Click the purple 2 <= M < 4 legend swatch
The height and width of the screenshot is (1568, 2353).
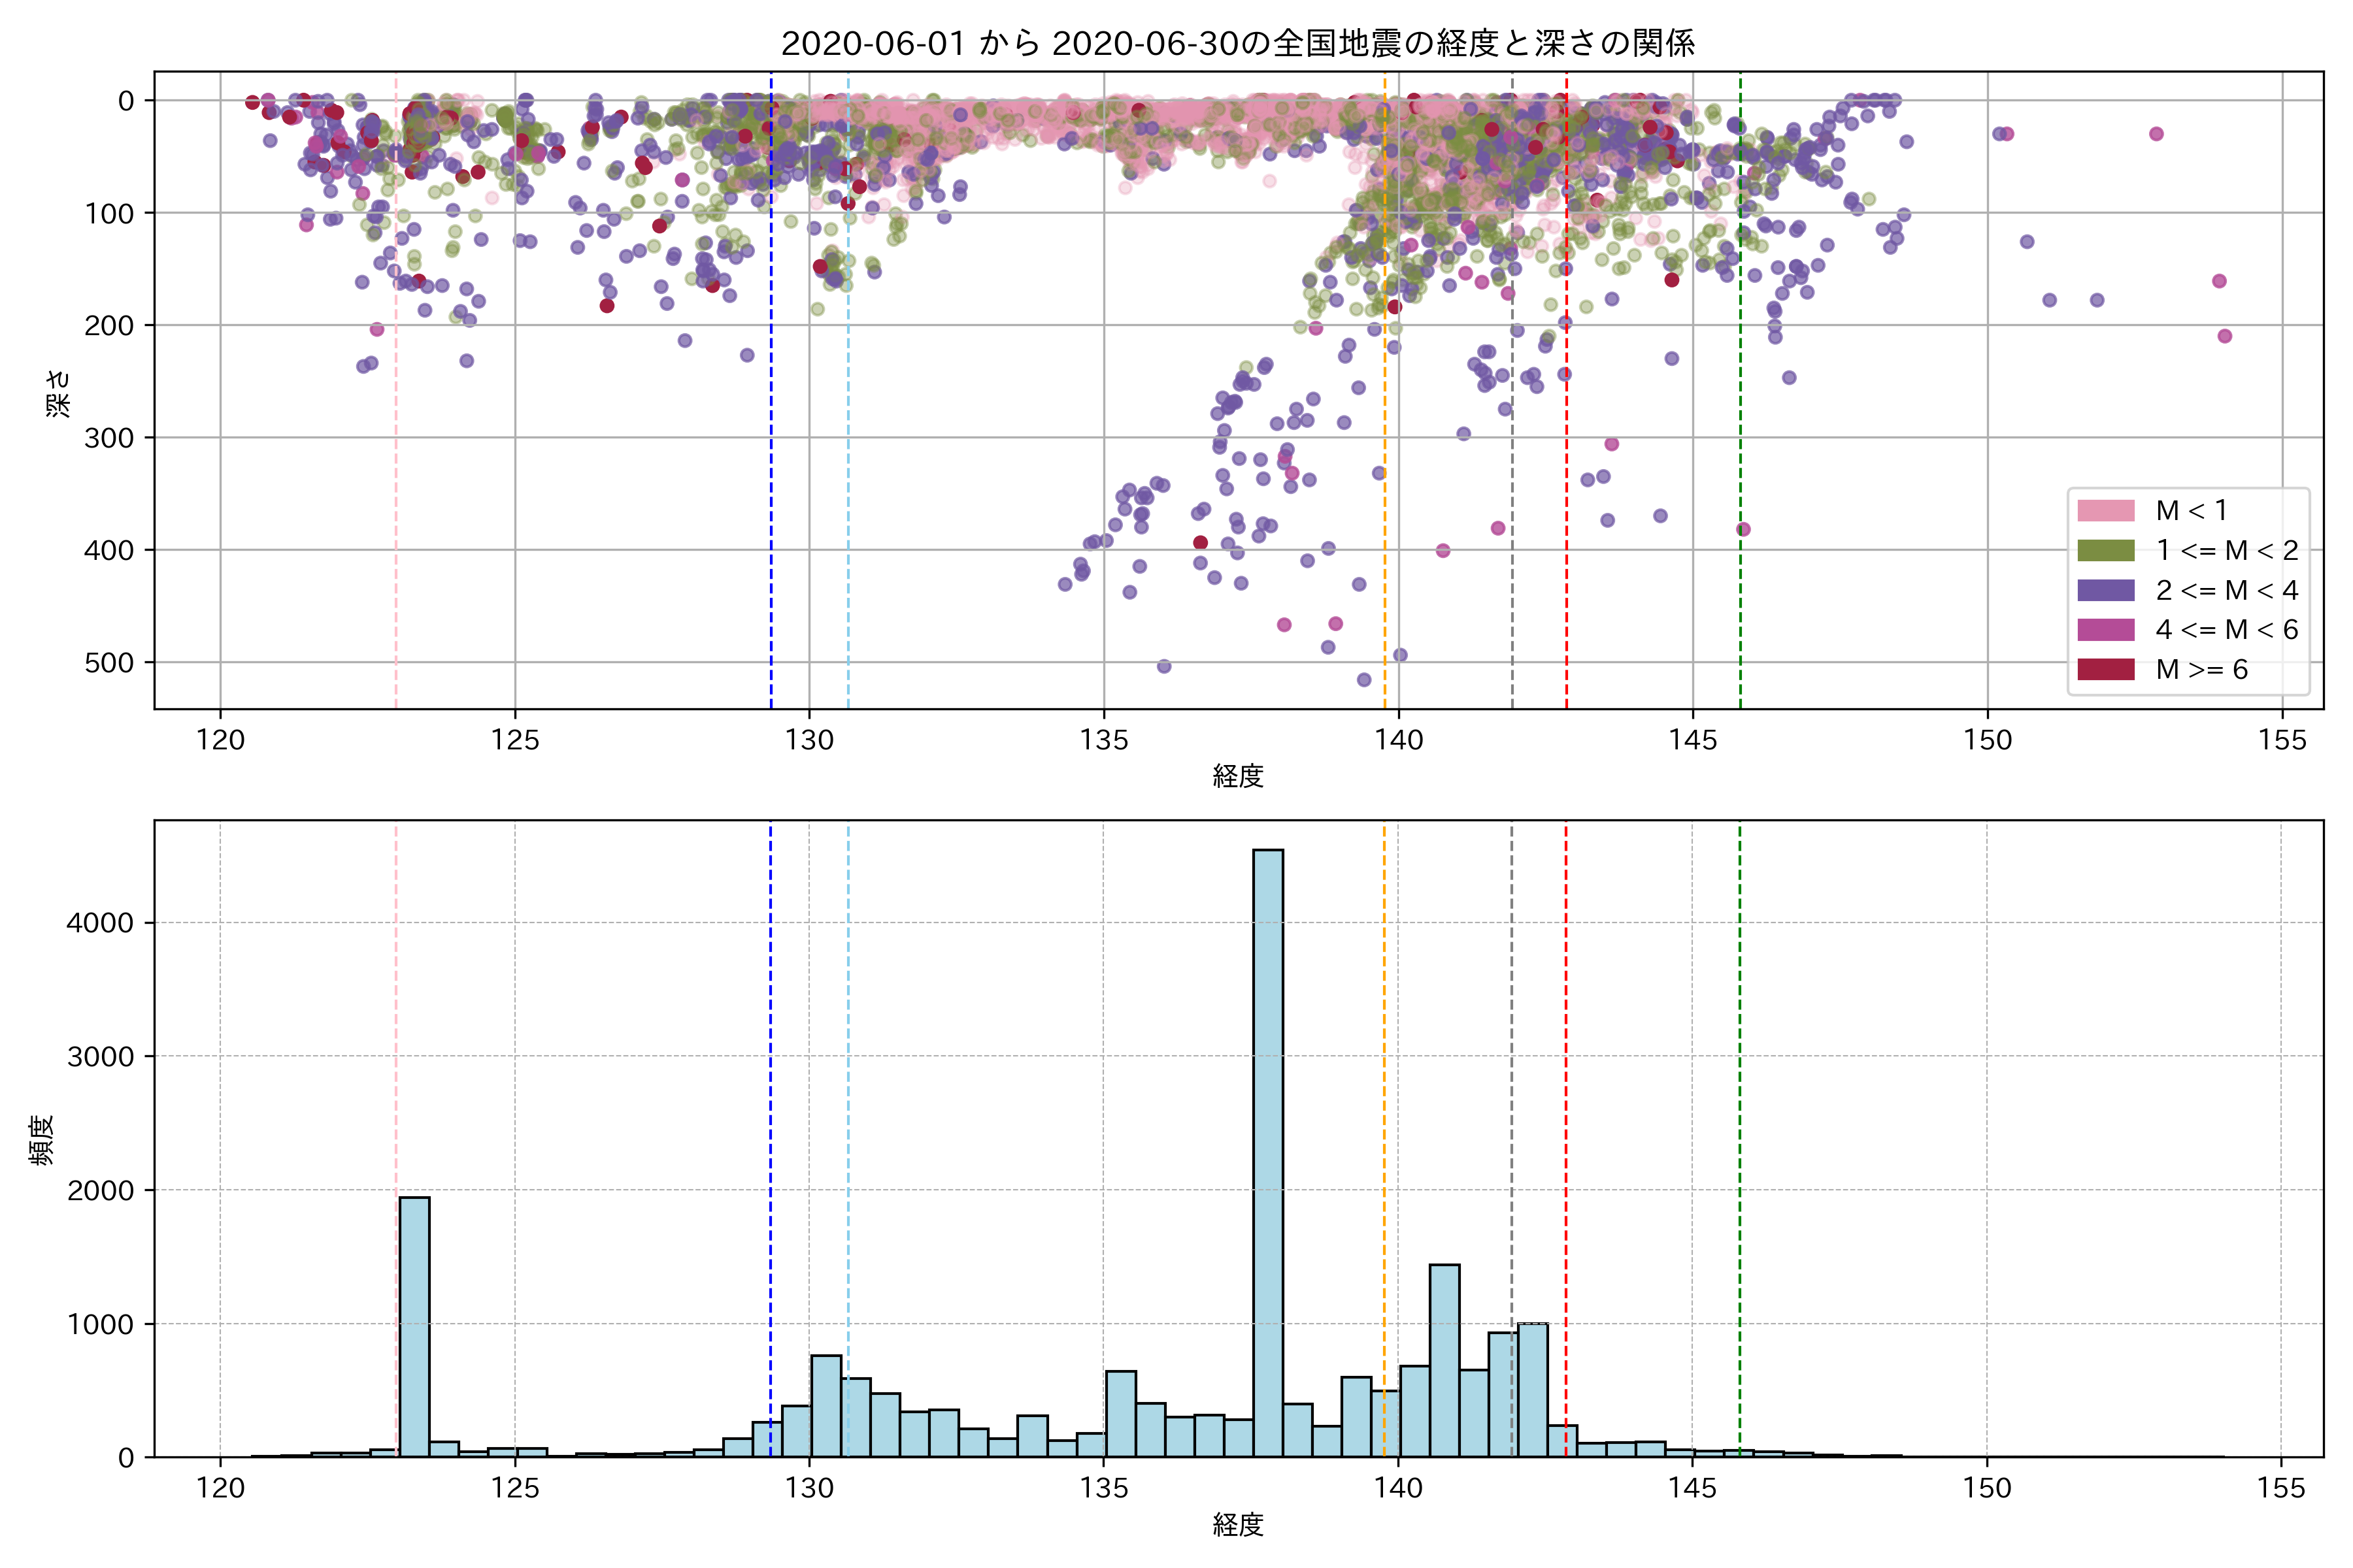[2105, 590]
